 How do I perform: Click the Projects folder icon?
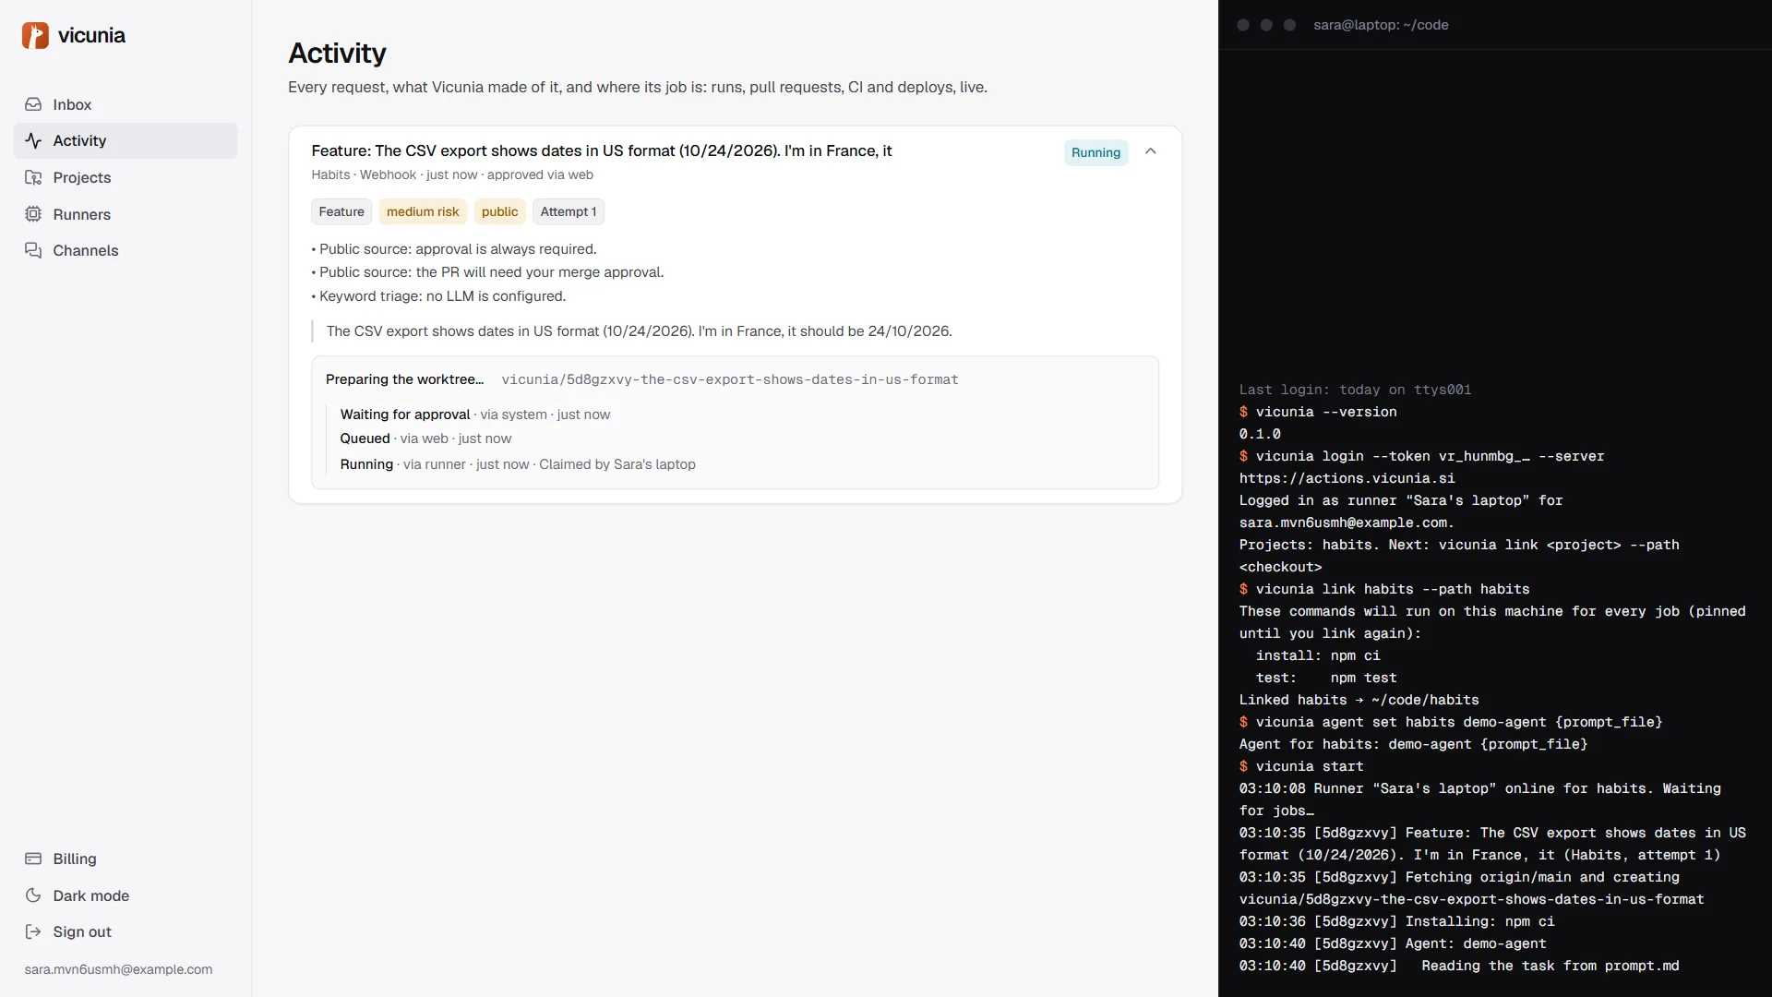(x=33, y=177)
